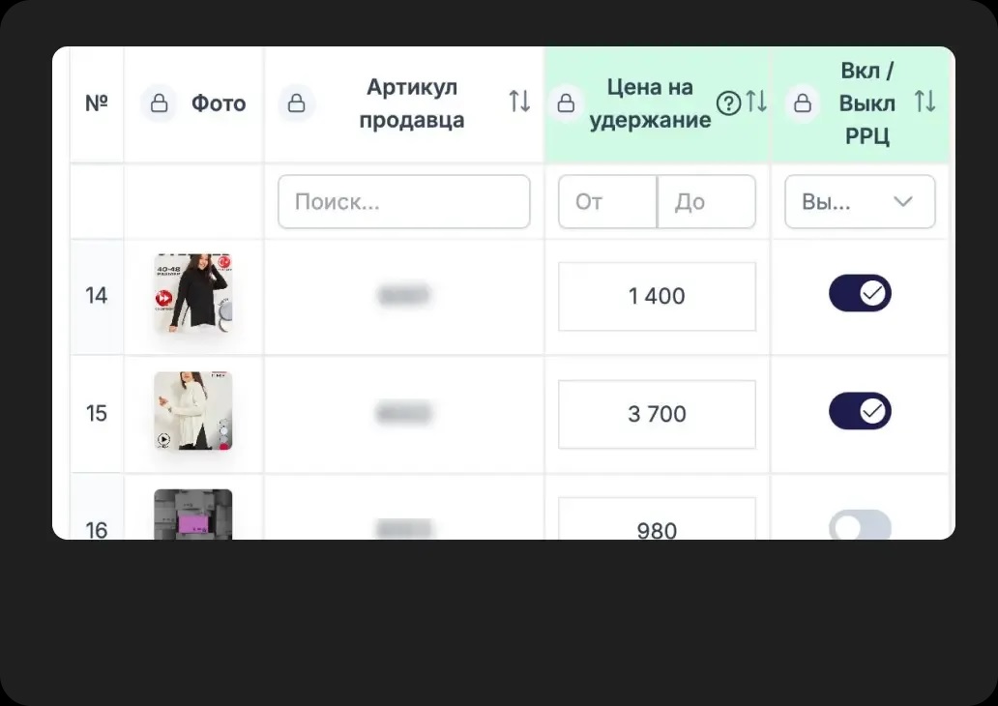
Task: Edit the 3 700 price field
Action: pos(657,414)
